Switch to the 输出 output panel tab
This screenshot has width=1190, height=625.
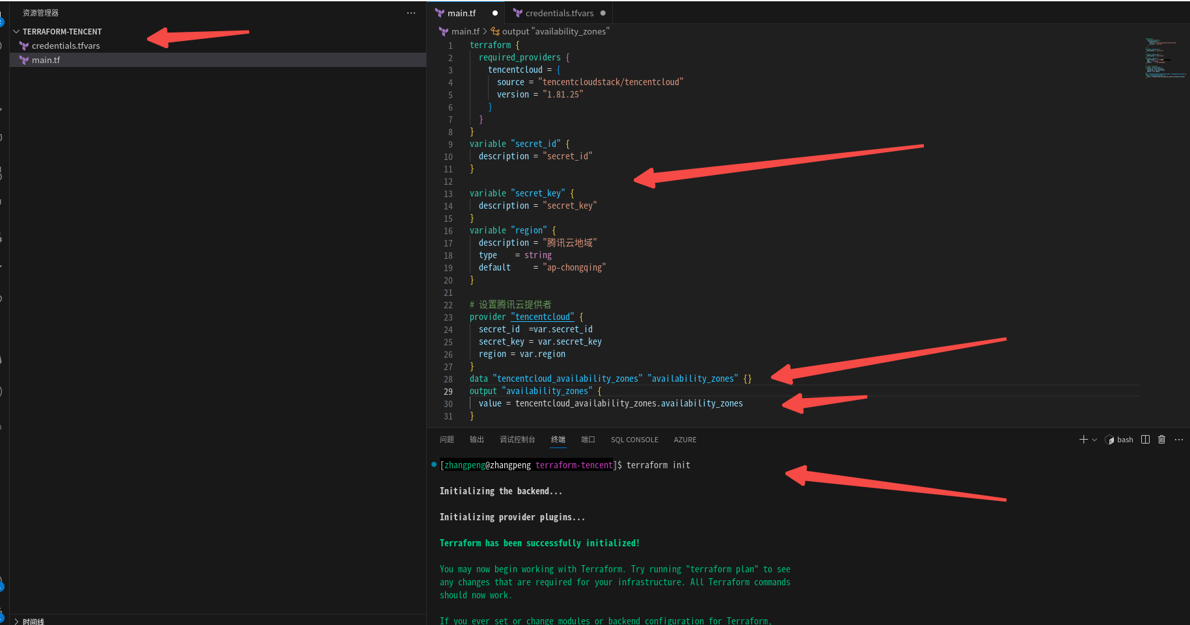(x=476, y=440)
